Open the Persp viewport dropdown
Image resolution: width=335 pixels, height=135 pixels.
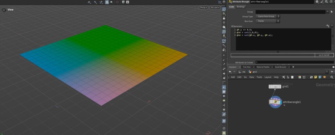point(203,8)
